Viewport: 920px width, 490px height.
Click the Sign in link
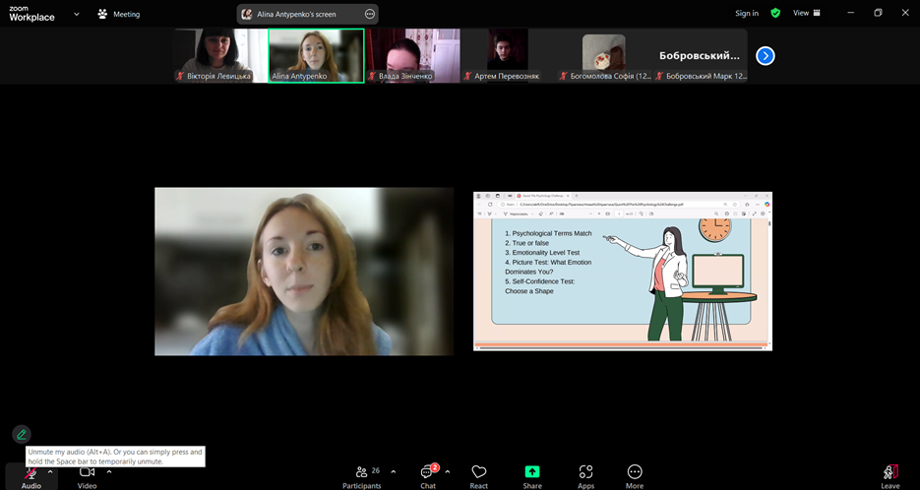click(746, 13)
